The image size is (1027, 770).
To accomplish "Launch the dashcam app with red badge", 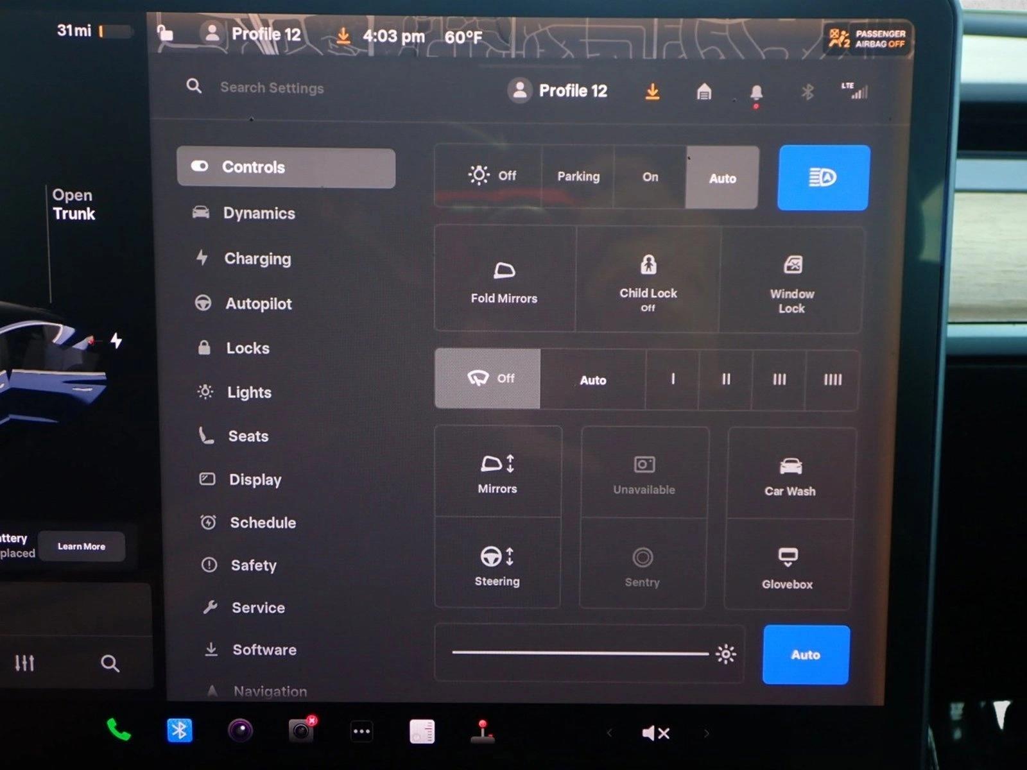I will click(x=300, y=730).
